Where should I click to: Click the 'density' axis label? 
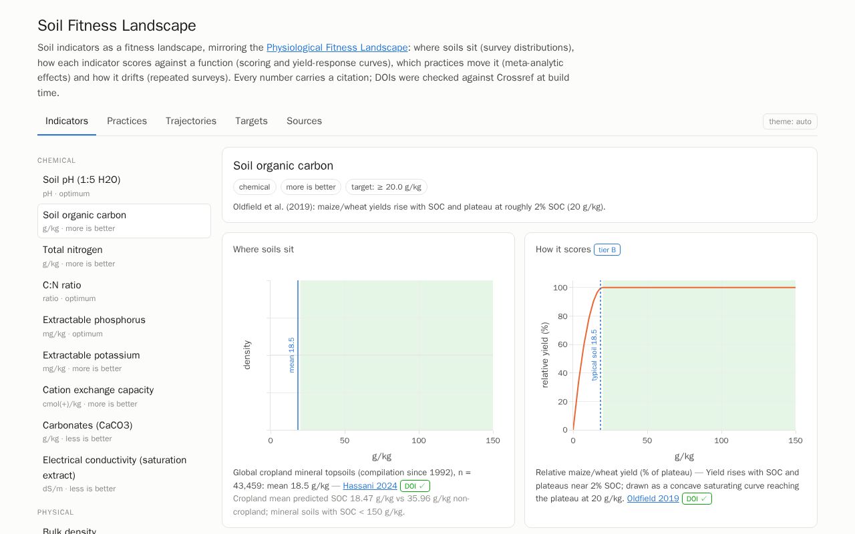[x=247, y=354]
